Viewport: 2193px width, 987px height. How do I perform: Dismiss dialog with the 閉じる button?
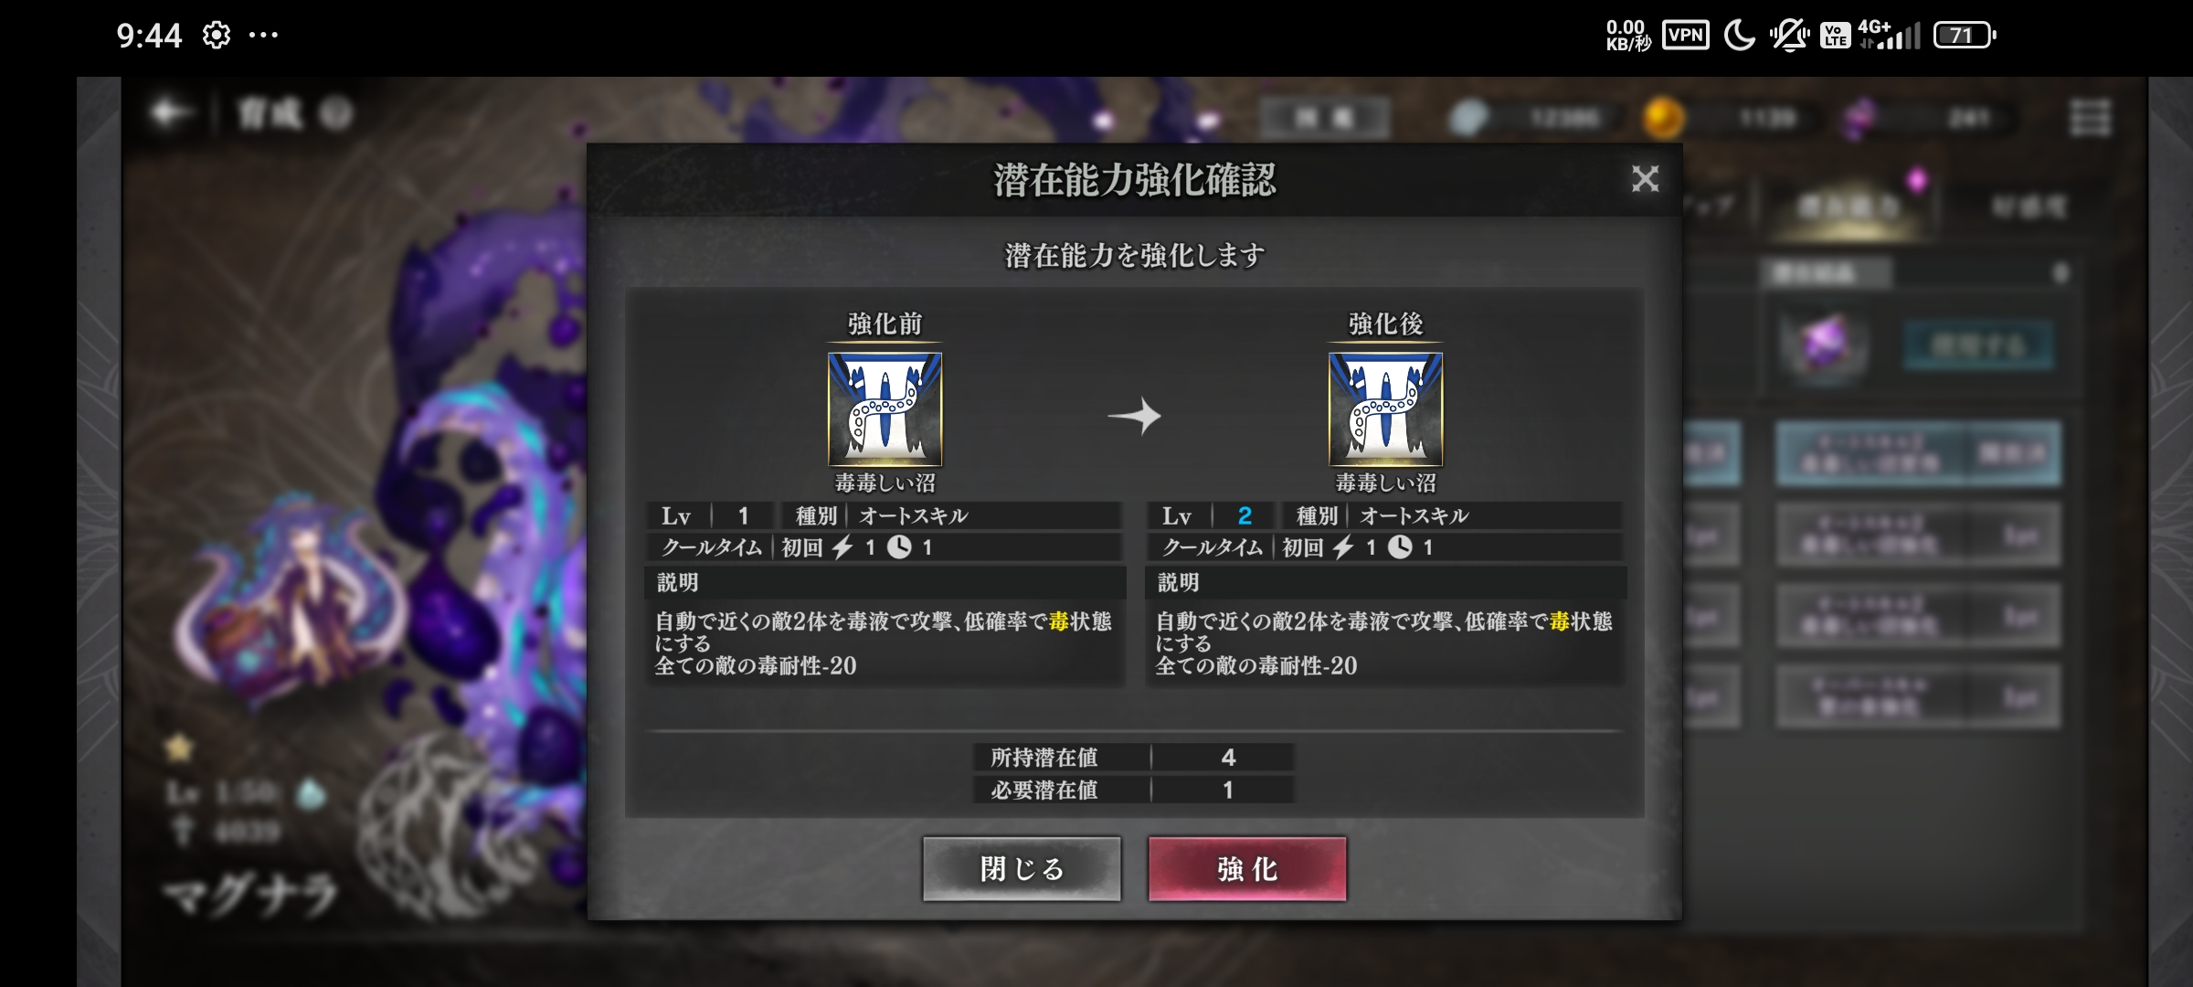pos(1022,869)
